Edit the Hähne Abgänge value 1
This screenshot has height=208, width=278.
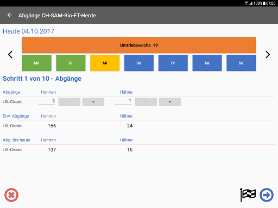(123, 101)
